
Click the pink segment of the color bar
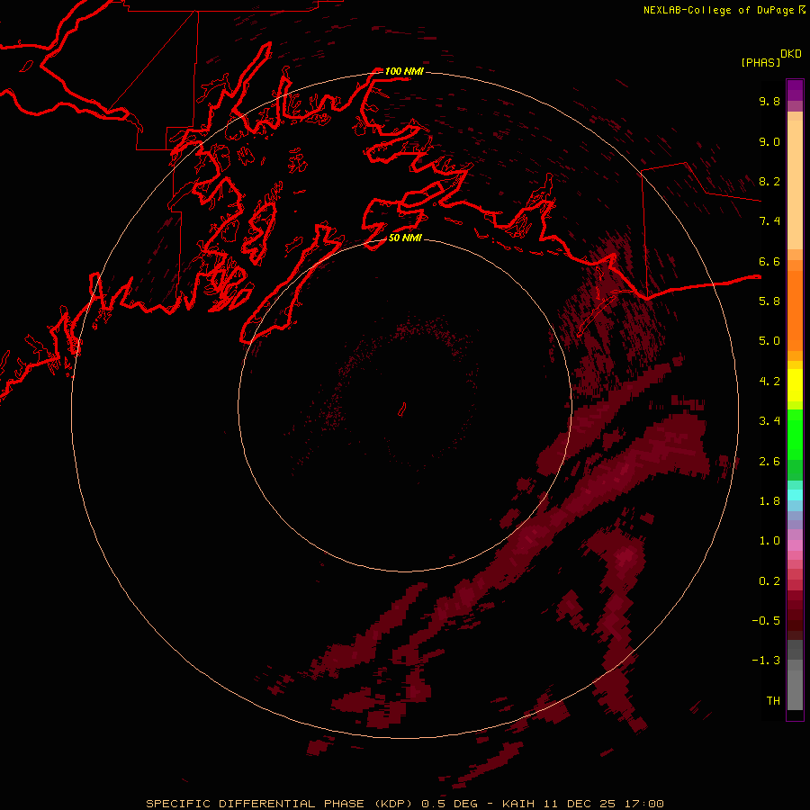click(x=795, y=544)
